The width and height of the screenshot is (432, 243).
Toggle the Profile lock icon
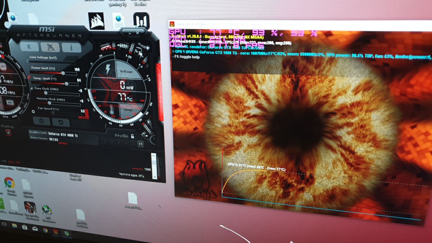pyautogui.click(x=133, y=136)
